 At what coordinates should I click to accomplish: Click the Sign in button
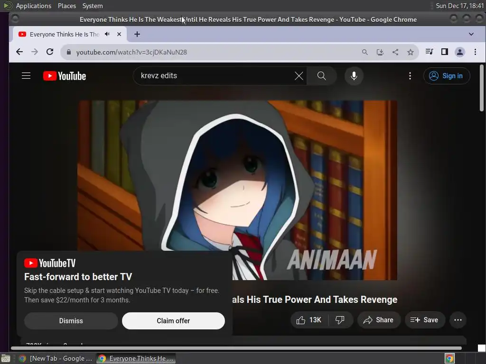point(447,76)
